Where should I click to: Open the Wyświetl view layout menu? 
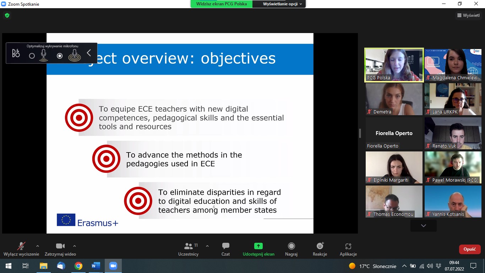[x=468, y=15]
